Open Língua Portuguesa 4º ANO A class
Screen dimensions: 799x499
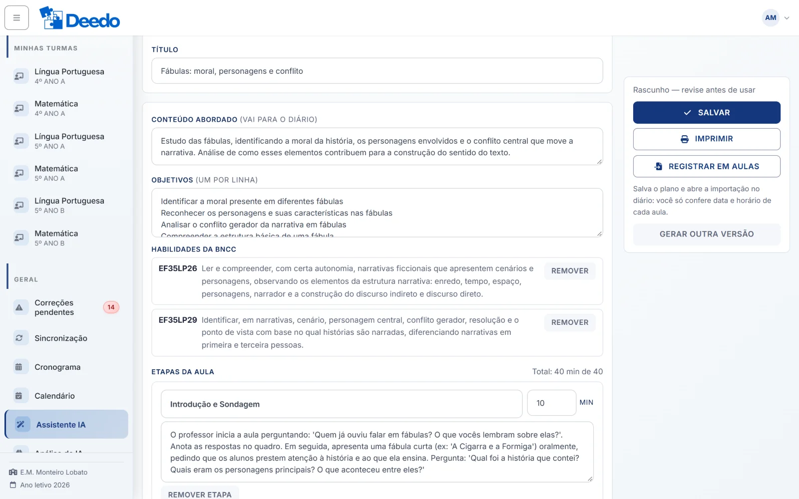66,76
